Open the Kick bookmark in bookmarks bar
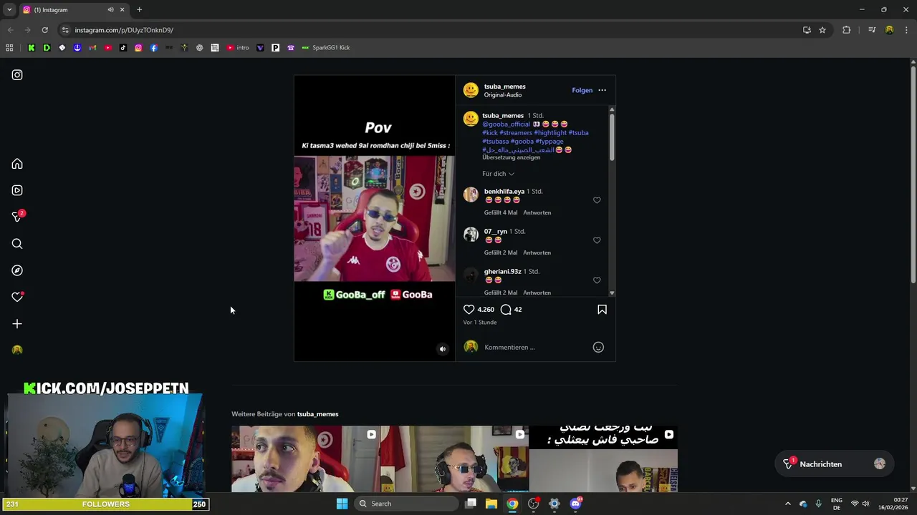The image size is (917, 515). (32, 48)
